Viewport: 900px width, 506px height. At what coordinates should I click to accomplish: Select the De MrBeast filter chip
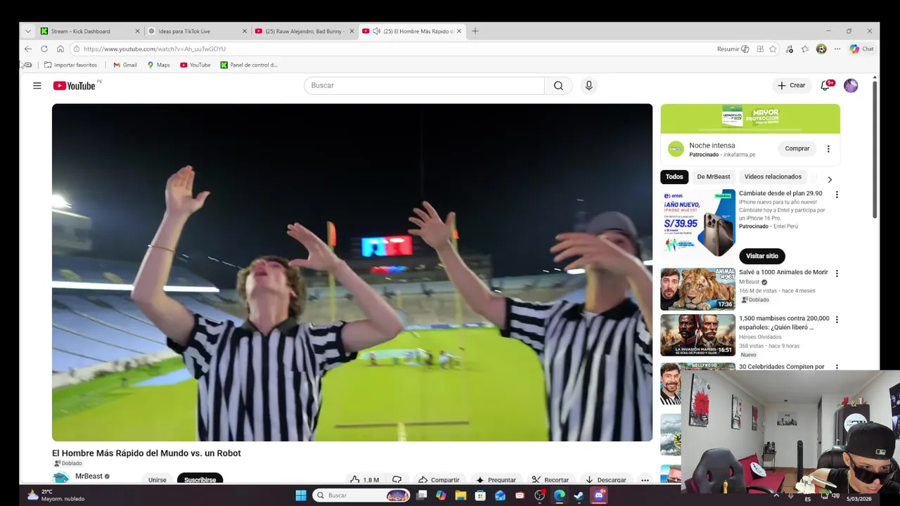click(713, 177)
